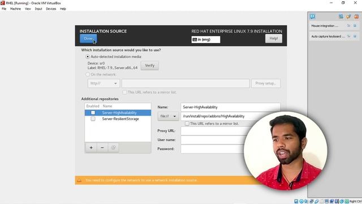The image size is (362, 204).
Task: Click the hard disk activity status icon
Action: (x=296, y=201)
